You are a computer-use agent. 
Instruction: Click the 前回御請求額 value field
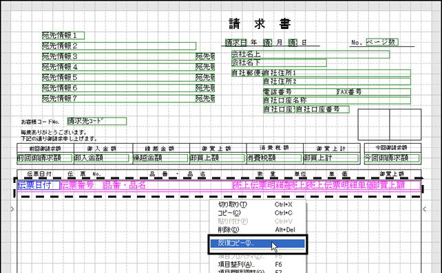[x=45, y=158]
